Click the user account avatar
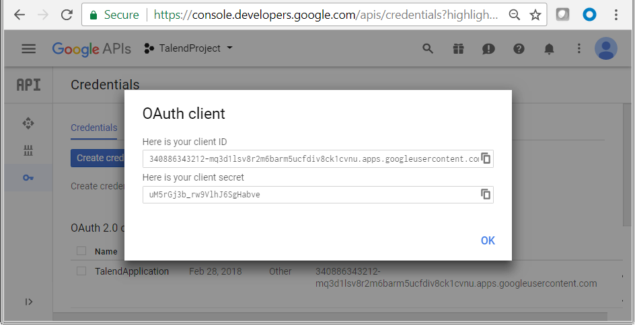This screenshot has height=325, width=635. click(606, 48)
